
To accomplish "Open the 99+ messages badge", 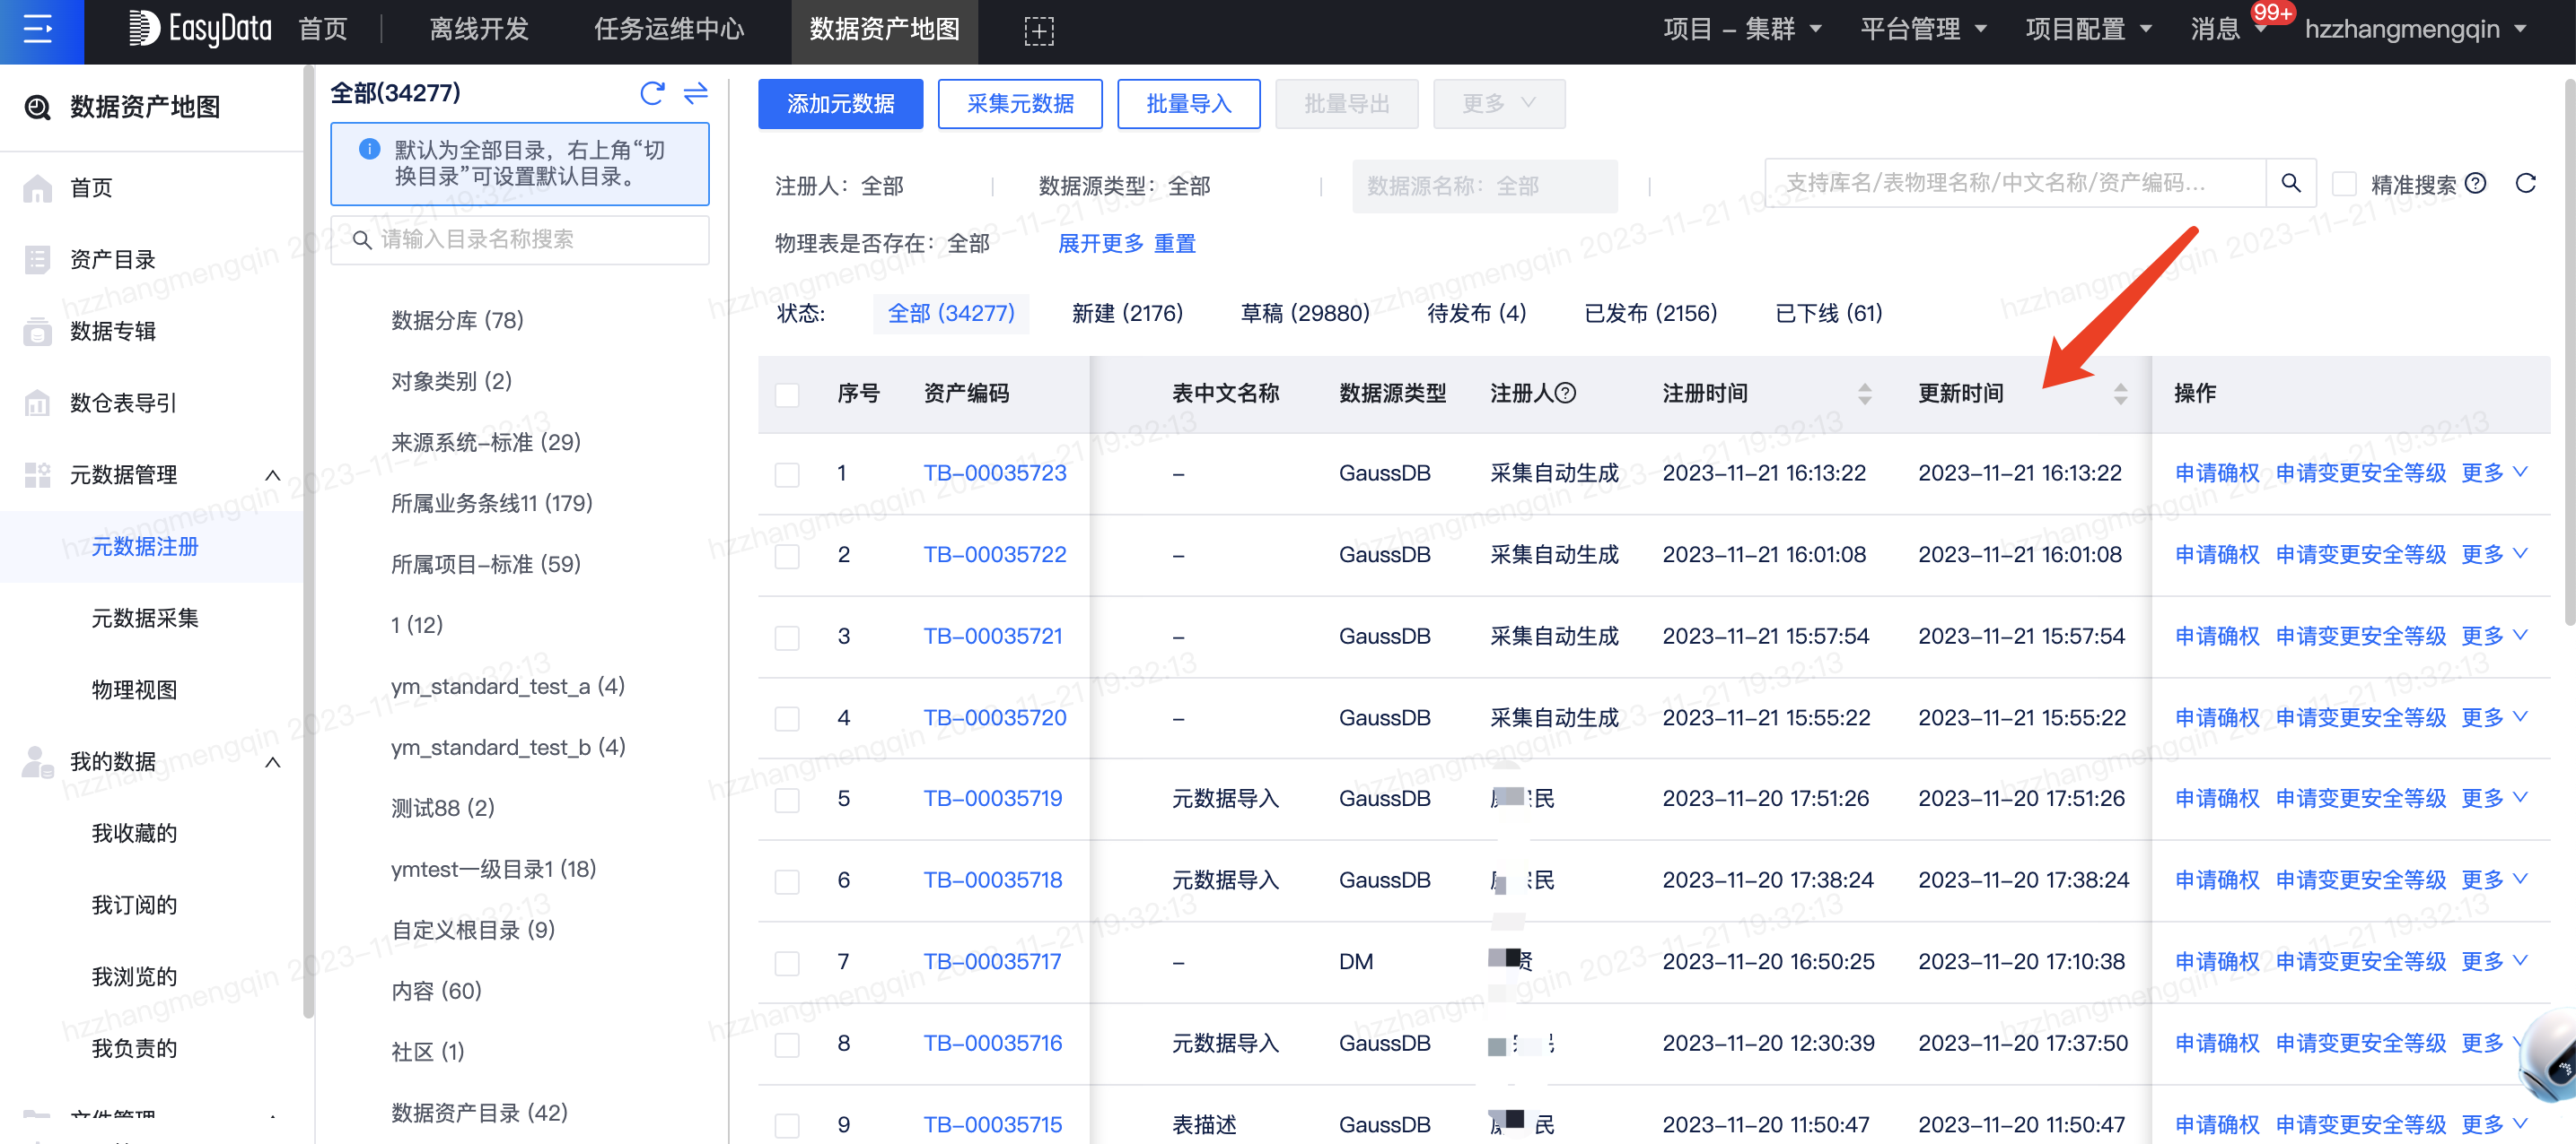I will point(2272,13).
